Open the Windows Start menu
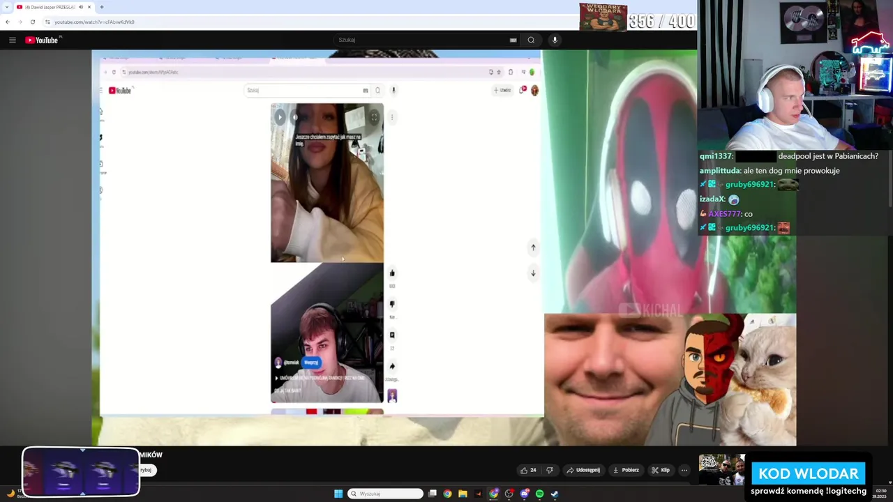The image size is (893, 502). tap(338, 494)
